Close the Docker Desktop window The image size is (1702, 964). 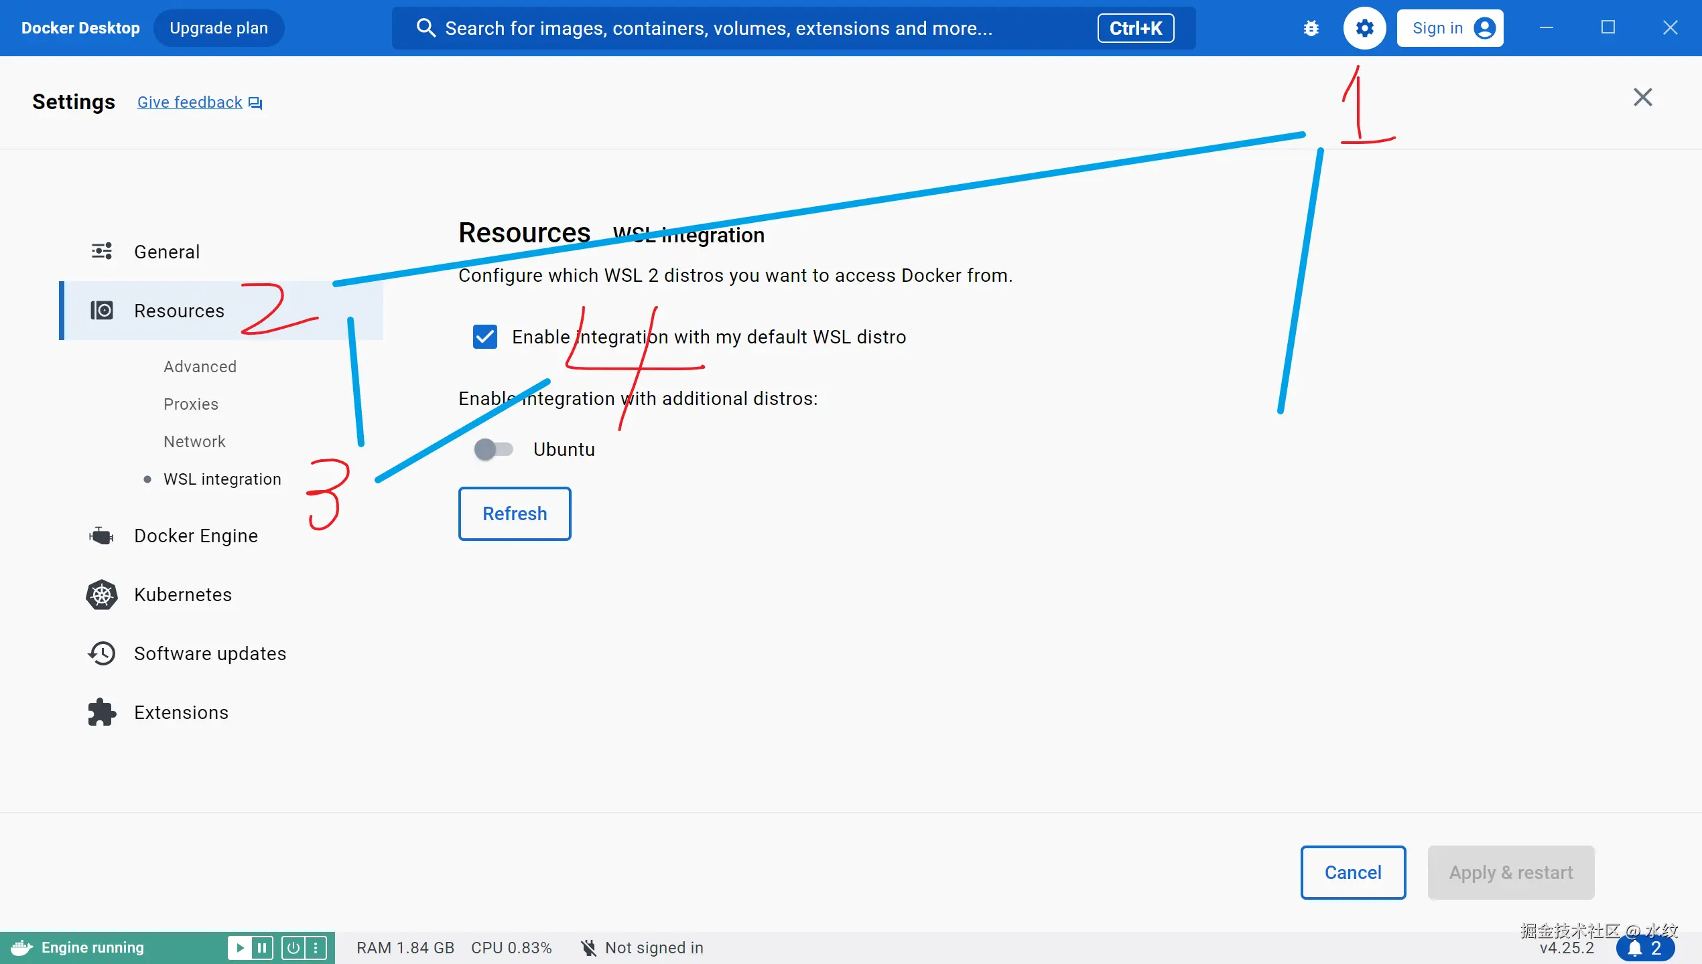click(1671, 28)
